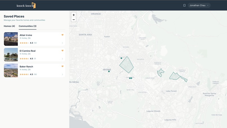Zoom in on the map
Screen dimensions: 227x128
pyautogui.click(x=74, y=15)
